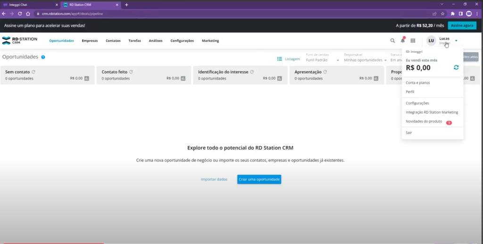Open the apps grid icon
The image size is (483, 244).
[x=413, y=41]
